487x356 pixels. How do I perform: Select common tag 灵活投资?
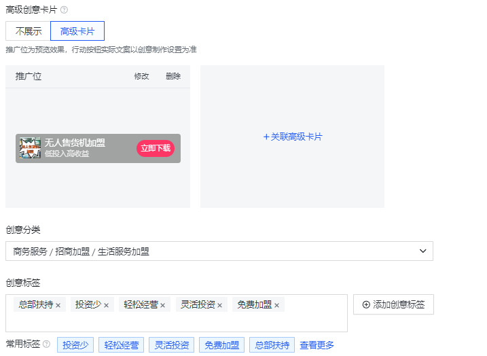pyautogui.click(x=171, y=345)
